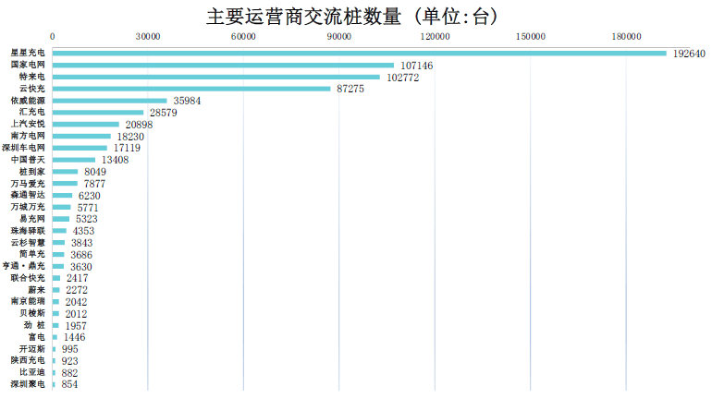Select the 万马爱充 category label

point(28,183)
